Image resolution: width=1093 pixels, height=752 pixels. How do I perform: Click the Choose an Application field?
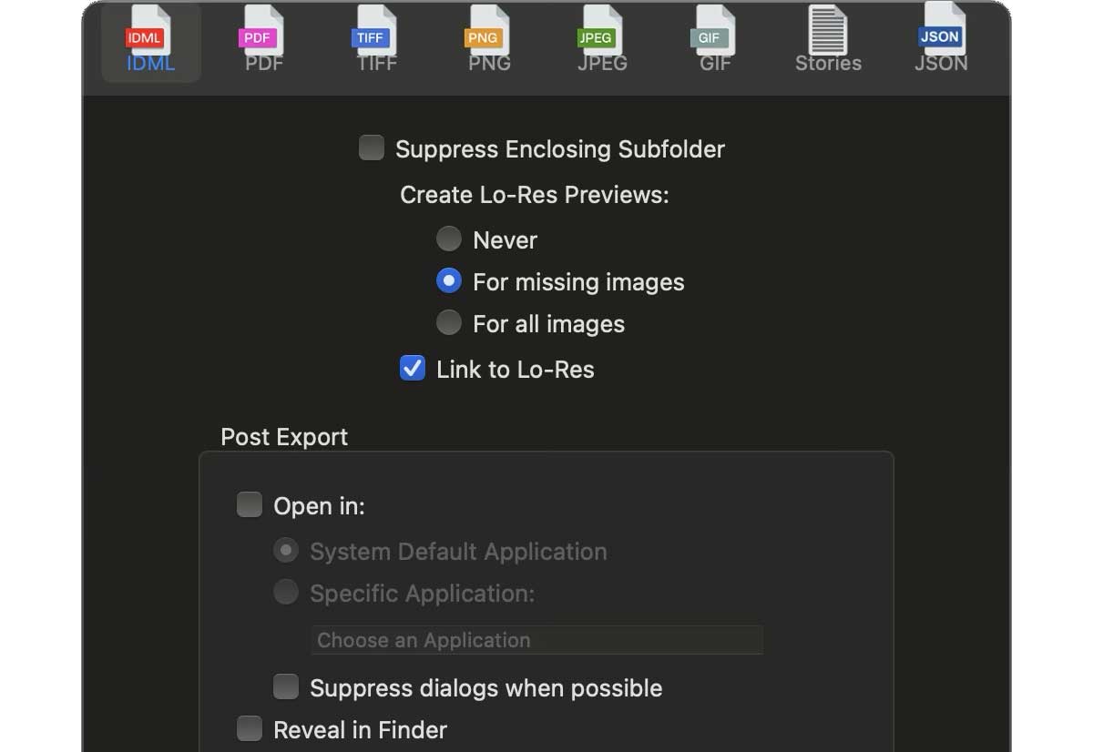(x=536, y=640)
